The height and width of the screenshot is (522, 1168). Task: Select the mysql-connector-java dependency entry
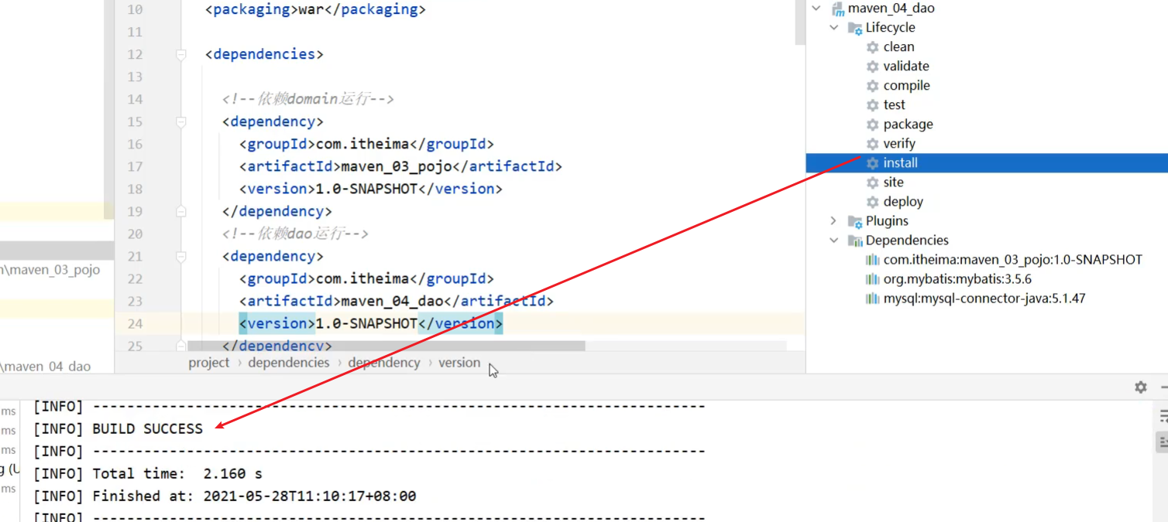click(x=984, y=299)
